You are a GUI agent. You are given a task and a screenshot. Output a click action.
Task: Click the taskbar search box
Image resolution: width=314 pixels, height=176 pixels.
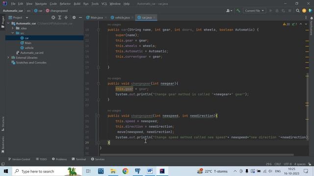point(47,171)
